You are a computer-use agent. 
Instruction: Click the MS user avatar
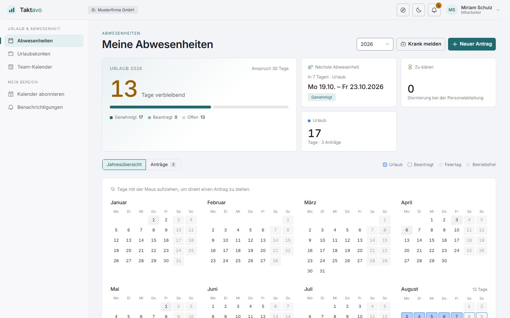[452, 10]
